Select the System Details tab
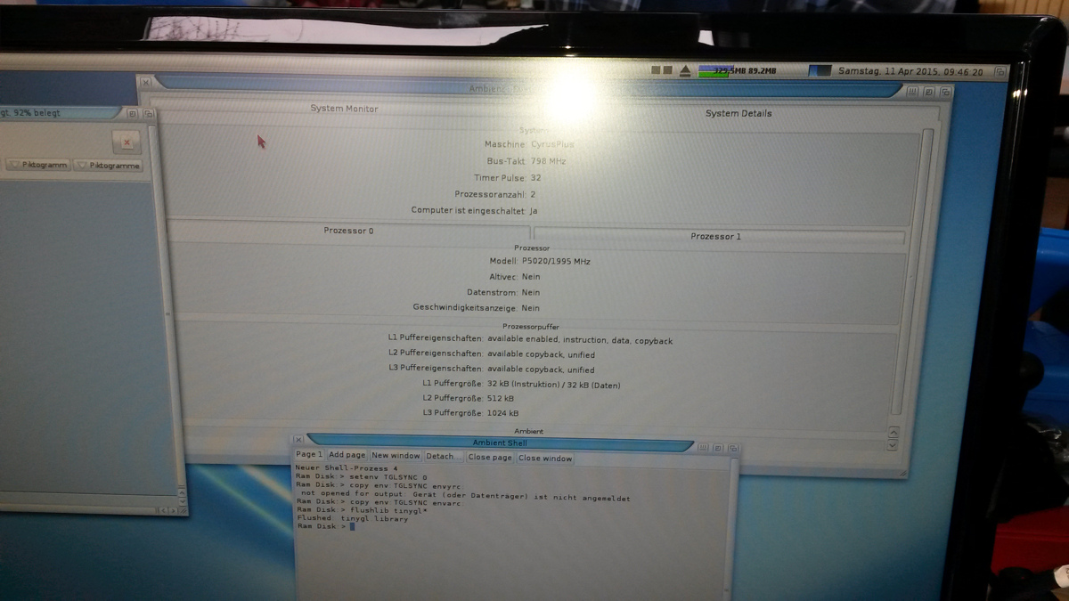The height and width of the screenshot is (601, 1069). click(739, 113)
